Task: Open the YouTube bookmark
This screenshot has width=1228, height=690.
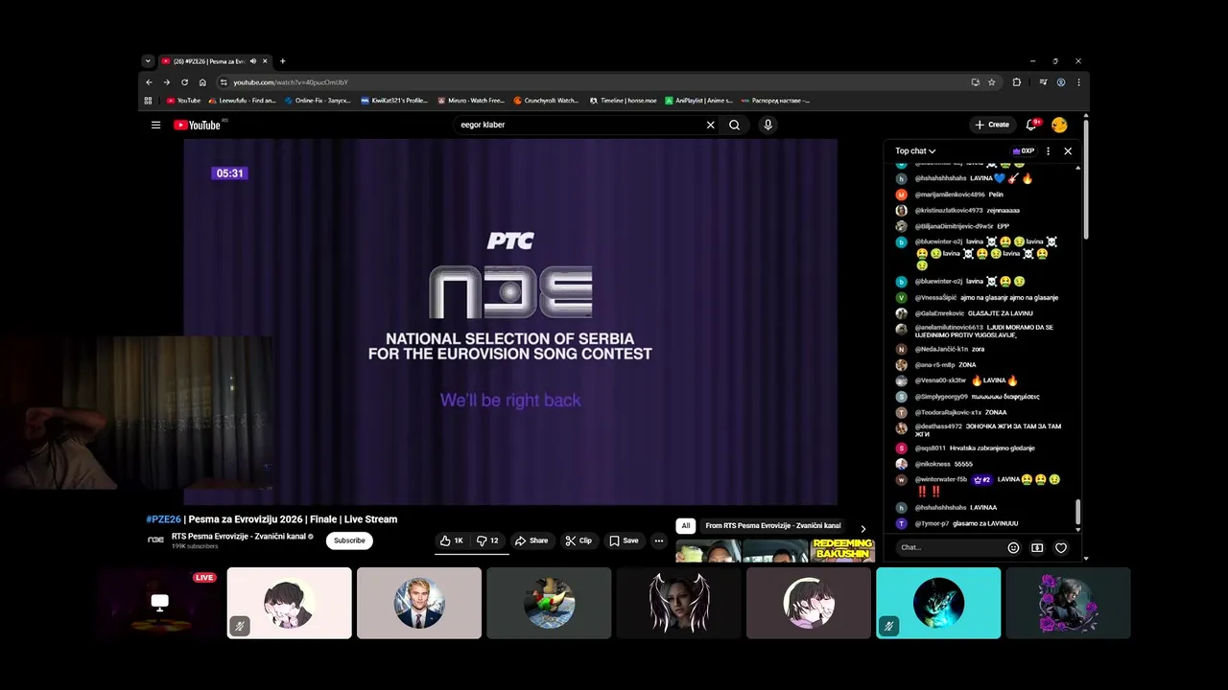Action: [183, 100]
